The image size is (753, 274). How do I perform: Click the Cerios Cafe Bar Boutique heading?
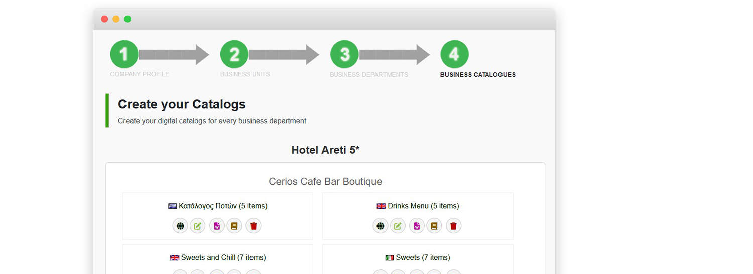(325, 181)
